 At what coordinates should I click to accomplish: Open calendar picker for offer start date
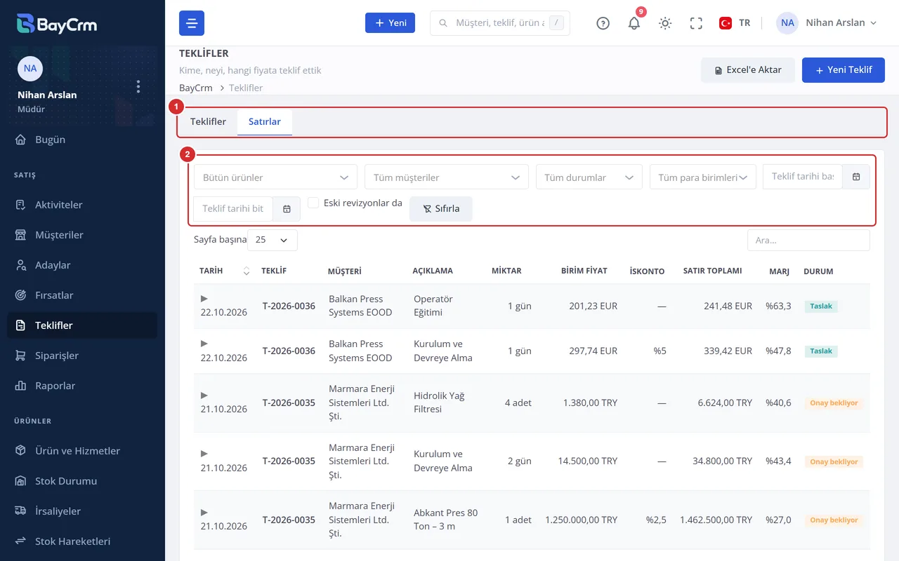[856, 177]
